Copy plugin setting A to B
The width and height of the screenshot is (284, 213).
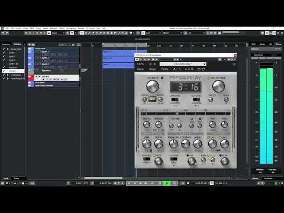189,69
